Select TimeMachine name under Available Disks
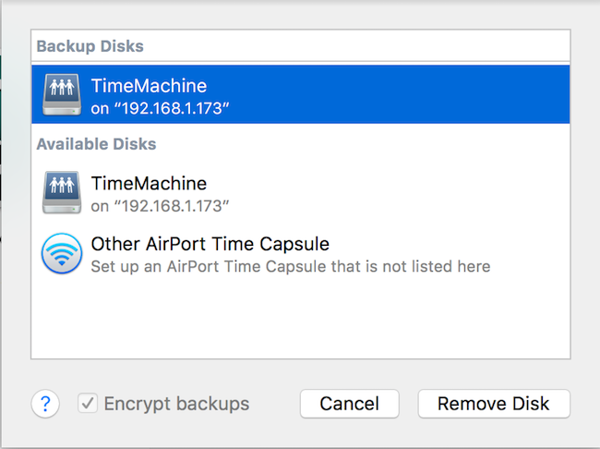The height and width of the screenshot is (449, 600). pos(149,183)
